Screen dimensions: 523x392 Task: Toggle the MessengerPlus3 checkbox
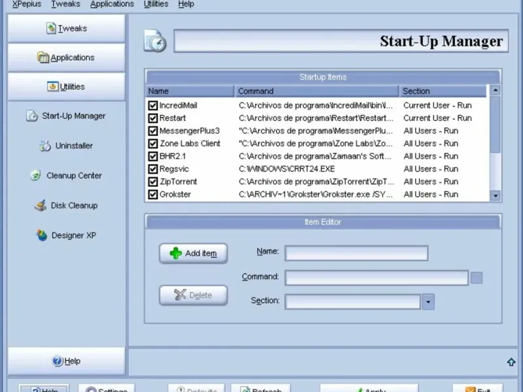point(153,131)
